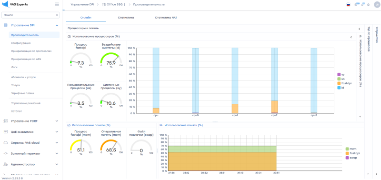Image resolution: width=381 pixels, height=180 pixels.
Task: Click the user avatar icon in header
Action: [x=377, y=5]
